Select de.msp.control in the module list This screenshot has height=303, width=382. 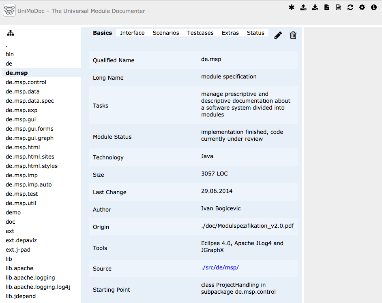tap(26, 82)
